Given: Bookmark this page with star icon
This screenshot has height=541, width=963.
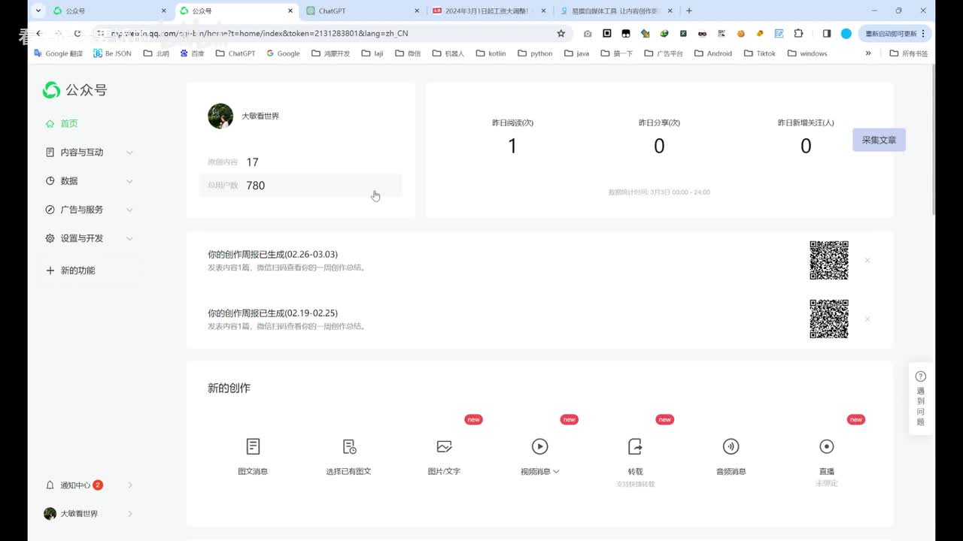Looking at the screenshot, I should [x=560, y=34].
